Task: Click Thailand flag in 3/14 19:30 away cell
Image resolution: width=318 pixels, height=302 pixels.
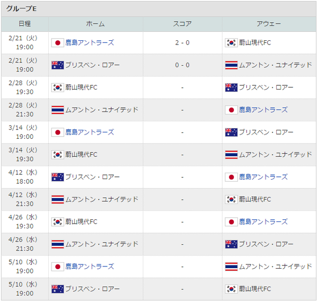Action: [x=231, y=155]
